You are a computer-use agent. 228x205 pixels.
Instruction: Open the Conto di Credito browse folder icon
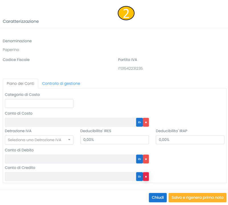tap(139, 177)
